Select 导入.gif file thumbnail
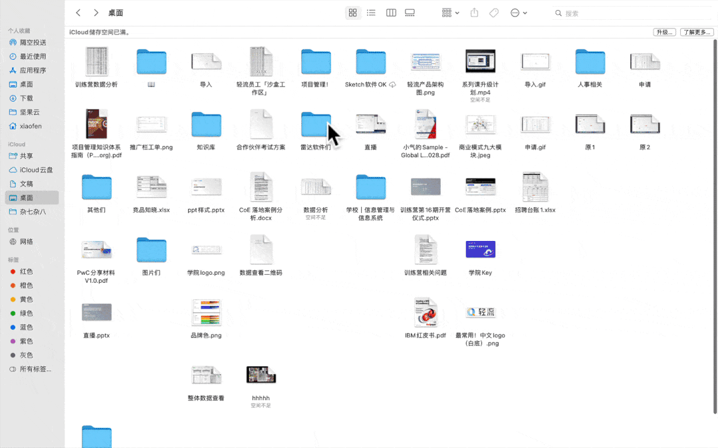Screen dimensions: 718x448 click(x=535, y=61)
